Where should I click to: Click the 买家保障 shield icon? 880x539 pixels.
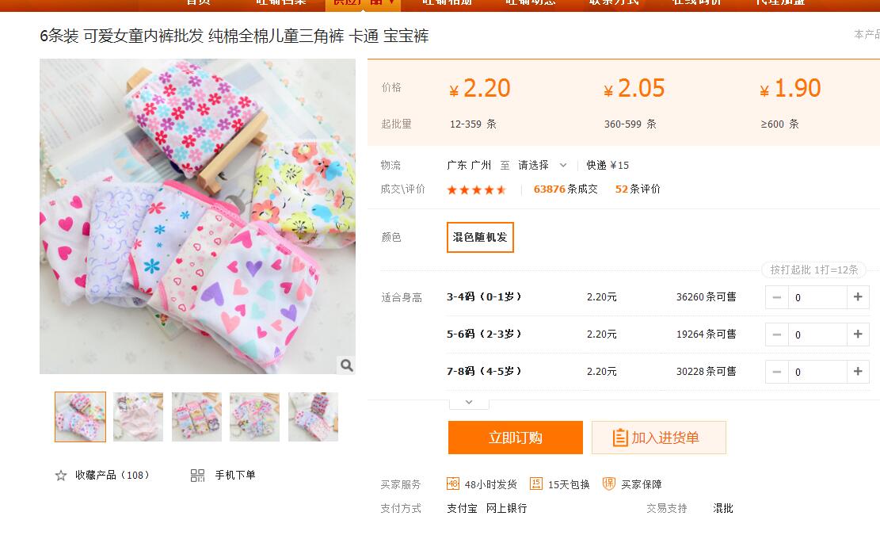tap(608, 484)
